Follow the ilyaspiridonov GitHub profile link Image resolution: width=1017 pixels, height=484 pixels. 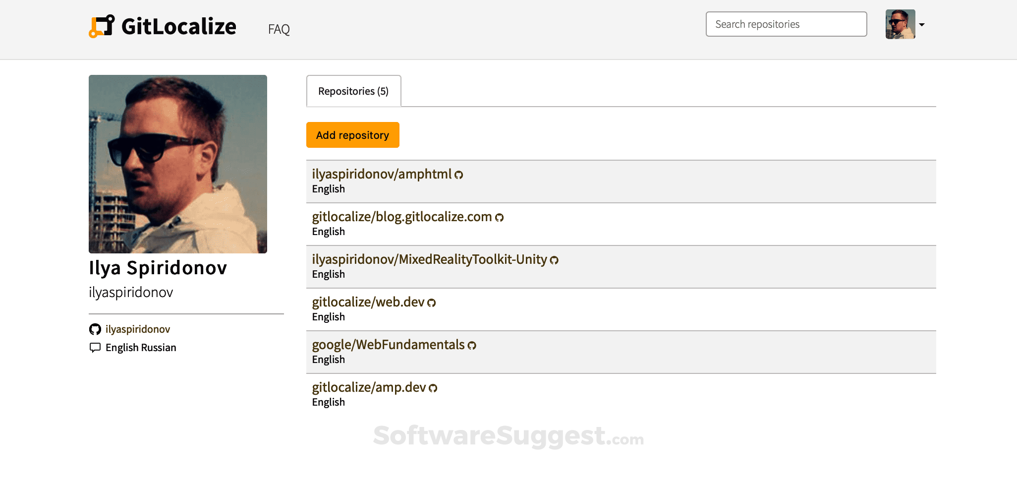click(x=137, y=329)
